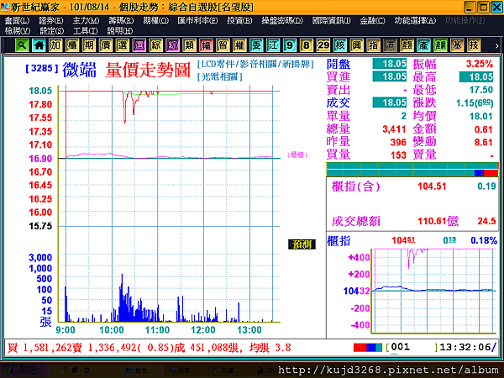Click the magenta 選 toolbar icon
Screen dimensions: 504x378
[139, 45]
